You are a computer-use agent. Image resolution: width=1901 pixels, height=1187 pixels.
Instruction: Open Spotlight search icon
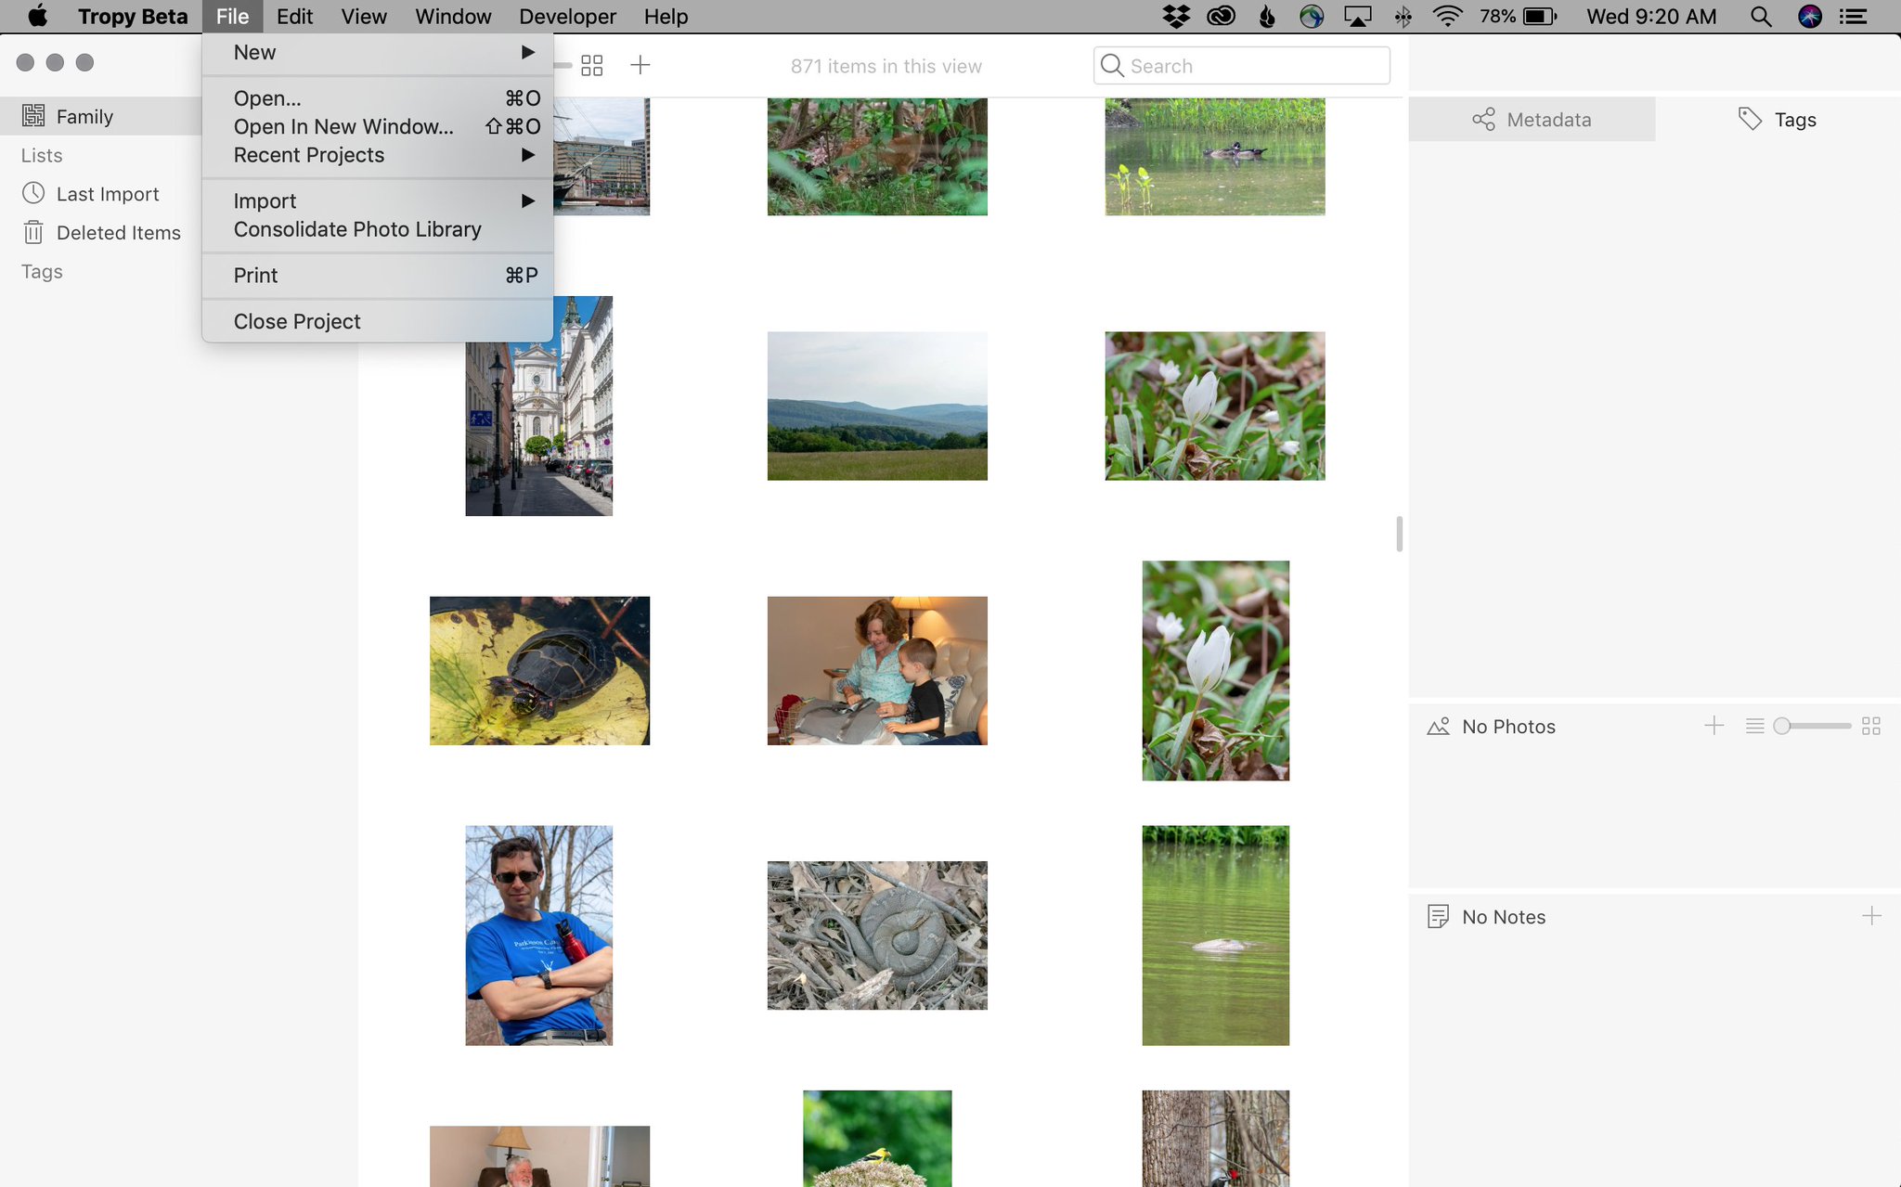click(1760, 16)
